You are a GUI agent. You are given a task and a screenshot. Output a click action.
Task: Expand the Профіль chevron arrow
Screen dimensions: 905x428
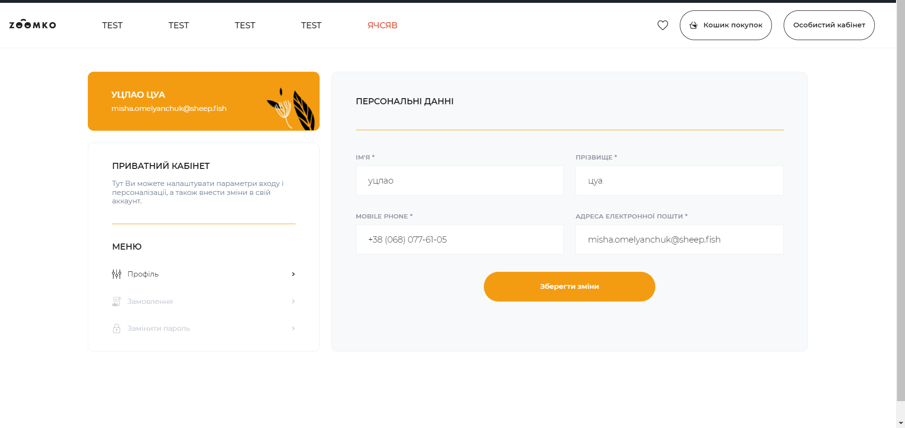(x=293, y=274)
